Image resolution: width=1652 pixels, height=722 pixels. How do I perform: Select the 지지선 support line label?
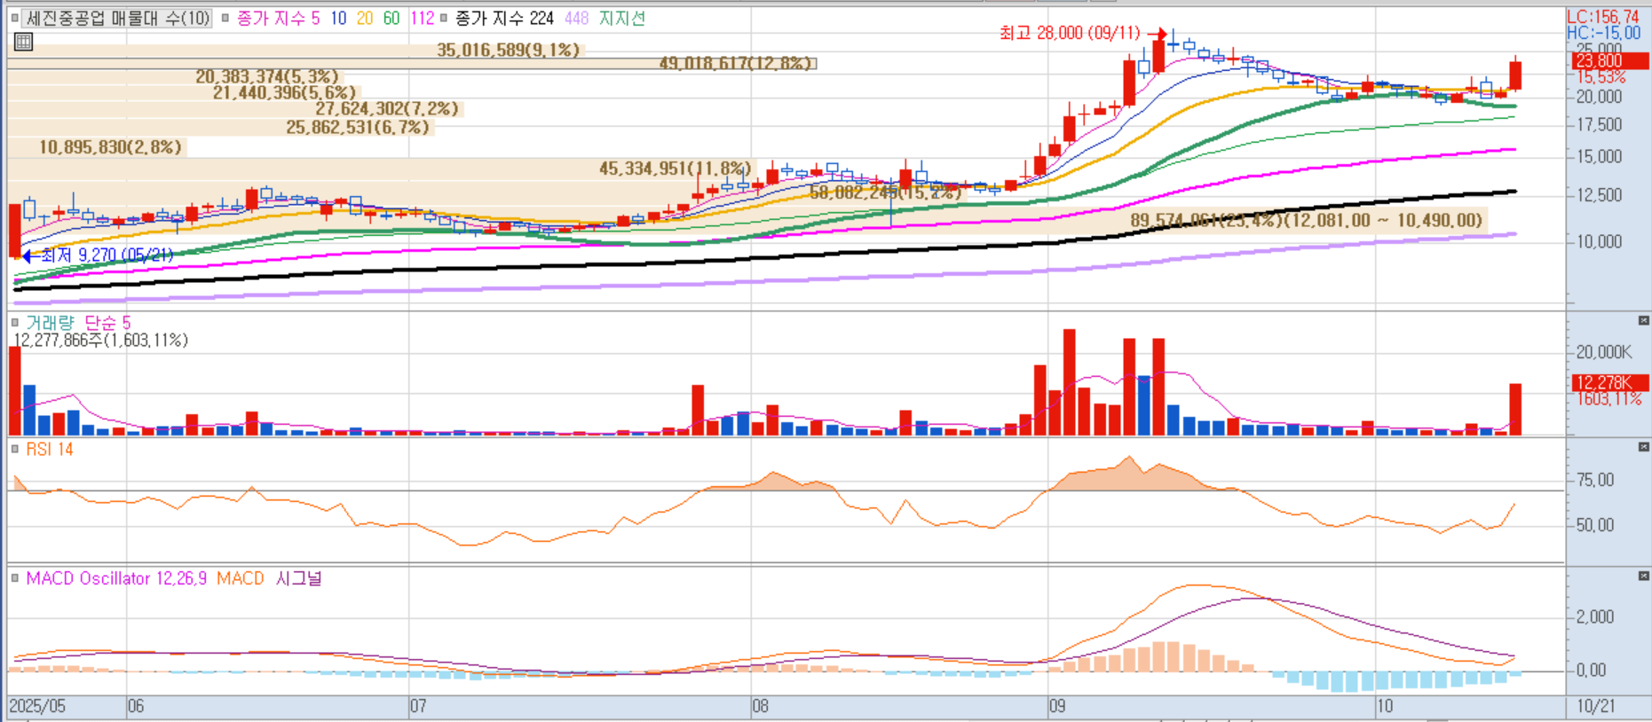pos(621,18)
